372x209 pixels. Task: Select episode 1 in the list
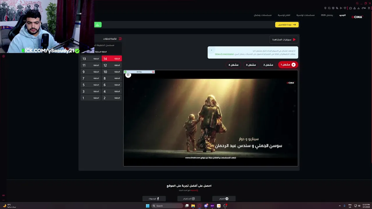(91, 98)
